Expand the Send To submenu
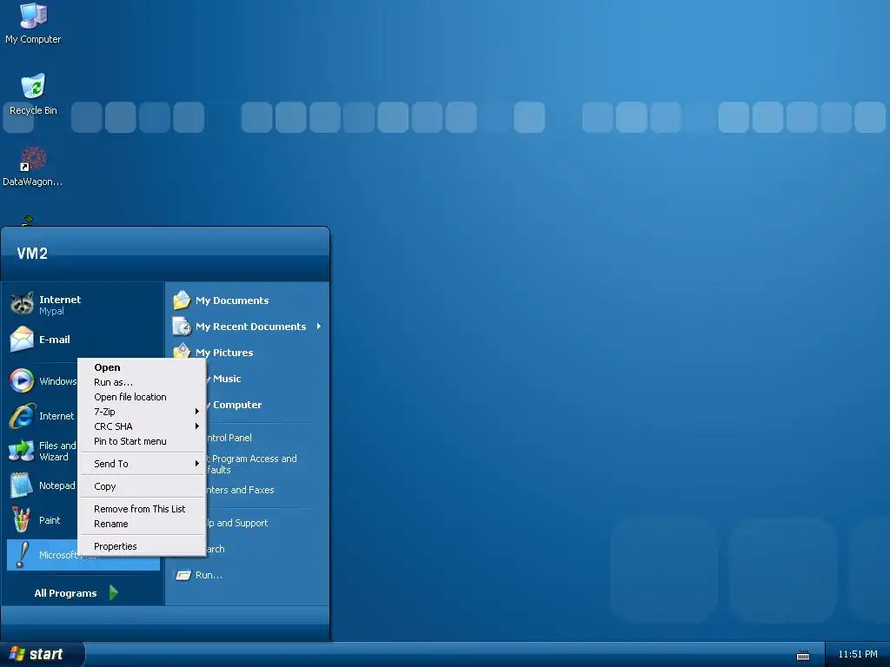Viewport: 890px width, 667px height. (143, 464)
